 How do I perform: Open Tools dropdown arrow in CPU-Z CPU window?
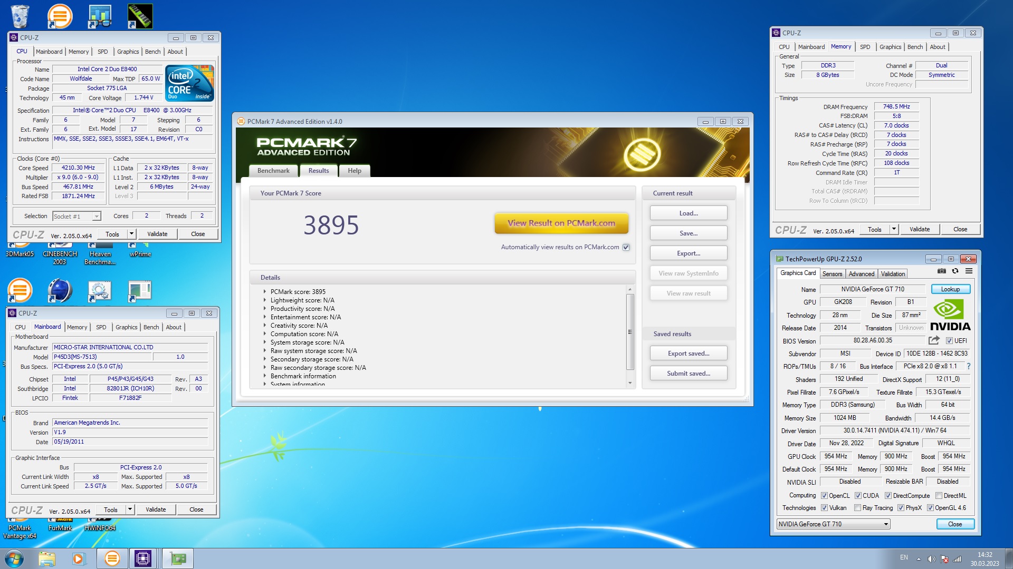pos(131,234)
